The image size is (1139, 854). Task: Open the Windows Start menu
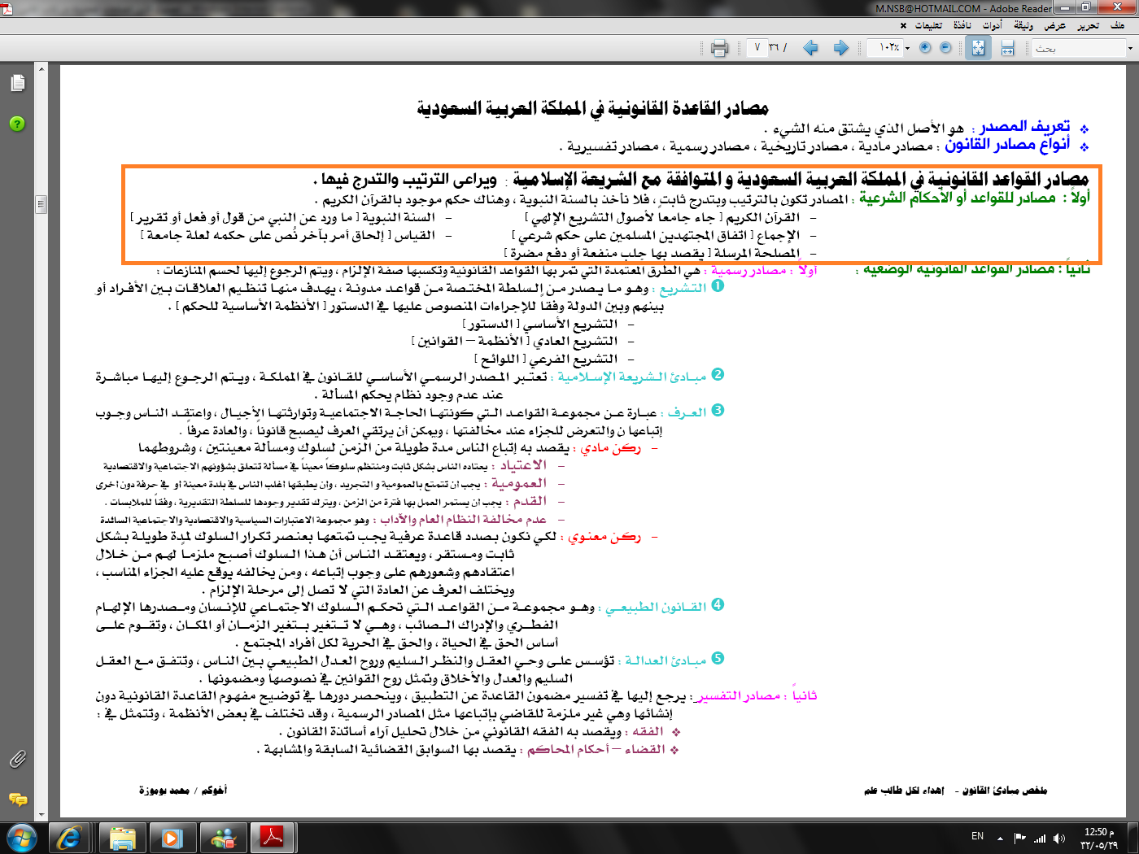[x=21, y=838]
